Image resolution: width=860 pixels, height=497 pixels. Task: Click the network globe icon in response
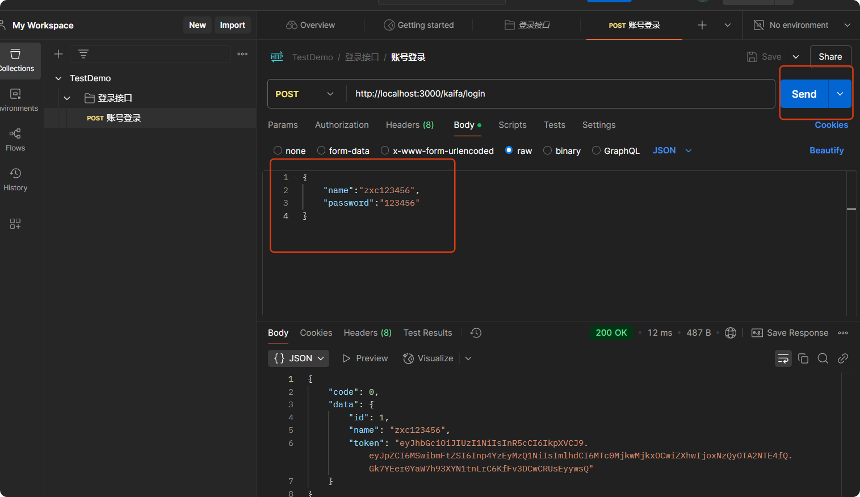click(731, 333)
